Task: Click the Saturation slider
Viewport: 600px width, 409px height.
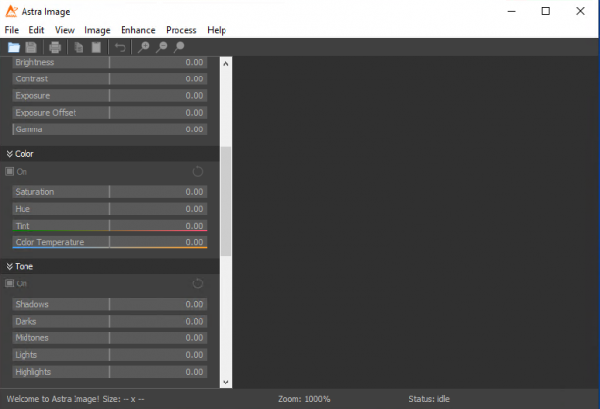Action: pos(110,192)
